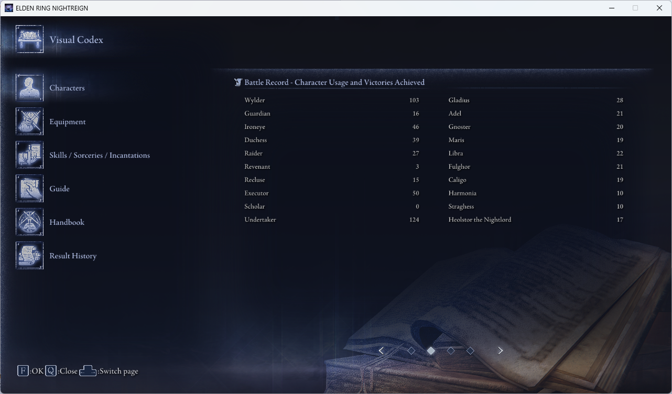Viewport: 672px width, 394px height.
Task: Minimize the Nightreign window
Action: click(611, 8)
